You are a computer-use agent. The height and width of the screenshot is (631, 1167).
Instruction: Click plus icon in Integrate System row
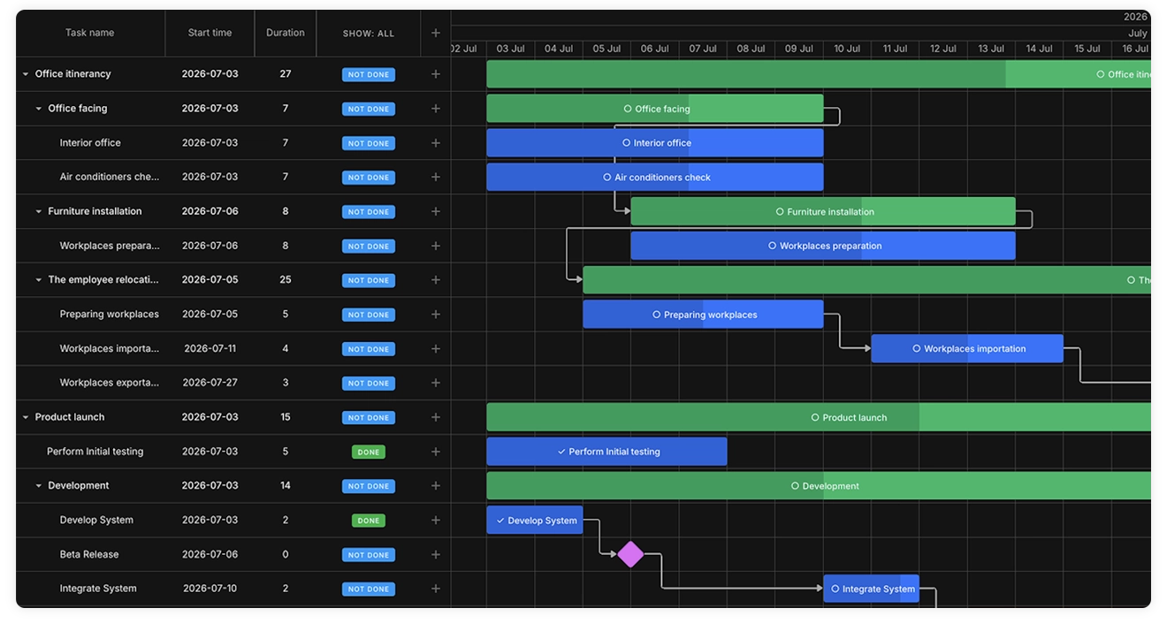coord(435,589)
